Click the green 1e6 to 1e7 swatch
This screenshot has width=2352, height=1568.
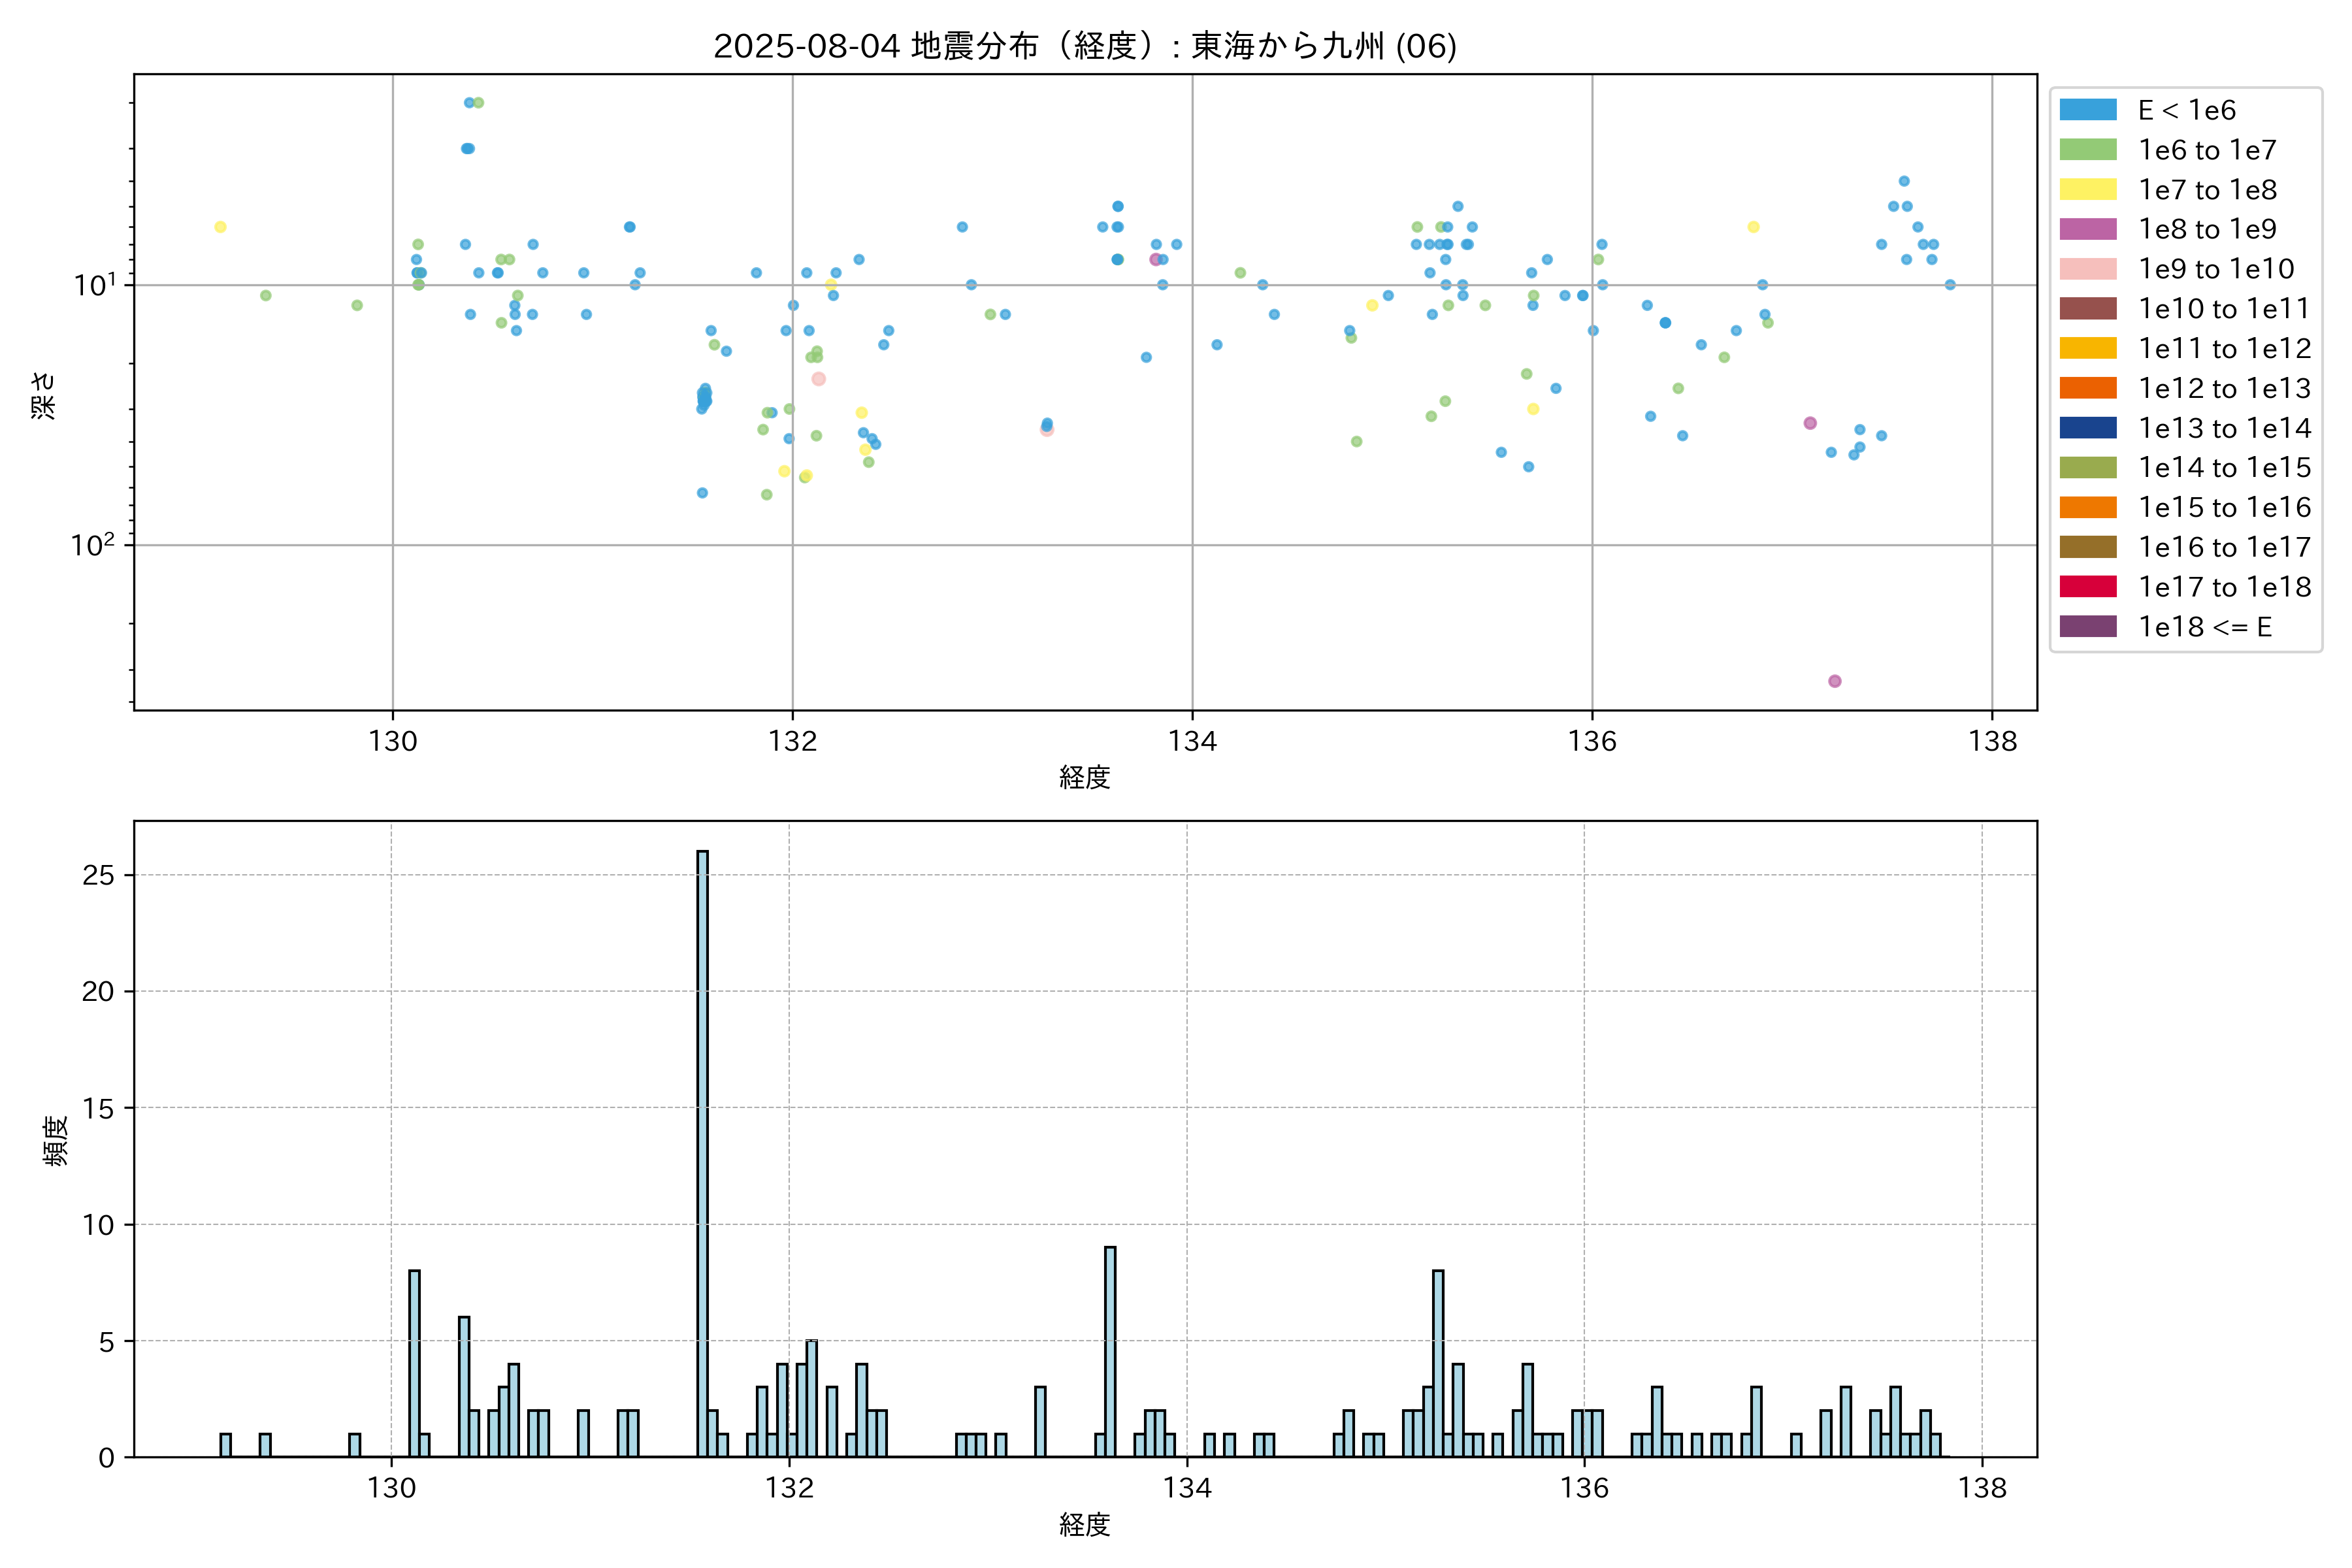[2087, 150]
